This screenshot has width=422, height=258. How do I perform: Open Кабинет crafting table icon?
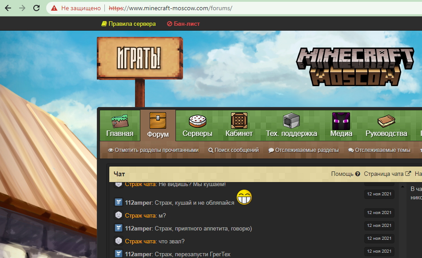tap(239, 121)
